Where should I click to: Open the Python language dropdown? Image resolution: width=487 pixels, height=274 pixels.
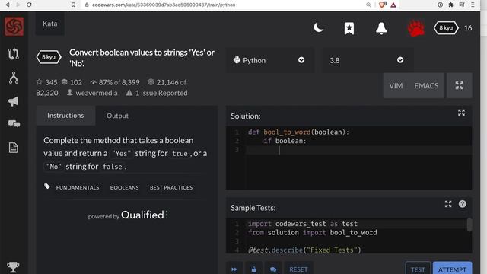[269, 60]
